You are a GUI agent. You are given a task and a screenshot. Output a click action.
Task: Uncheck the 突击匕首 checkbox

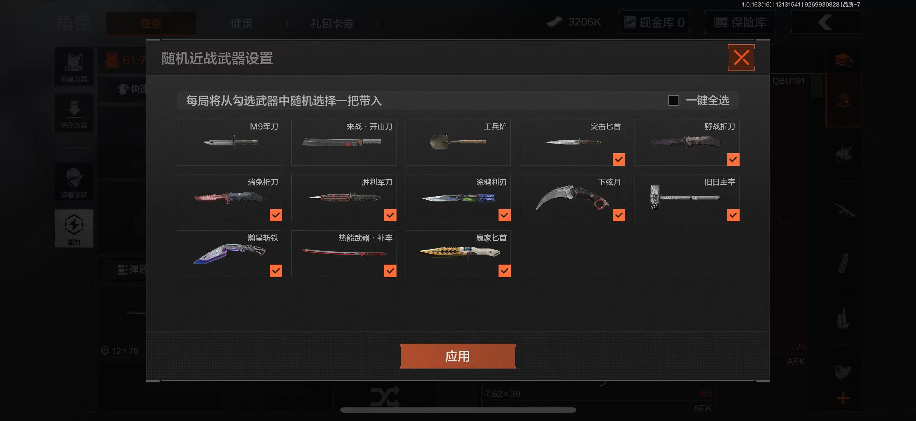coord(619,160)
